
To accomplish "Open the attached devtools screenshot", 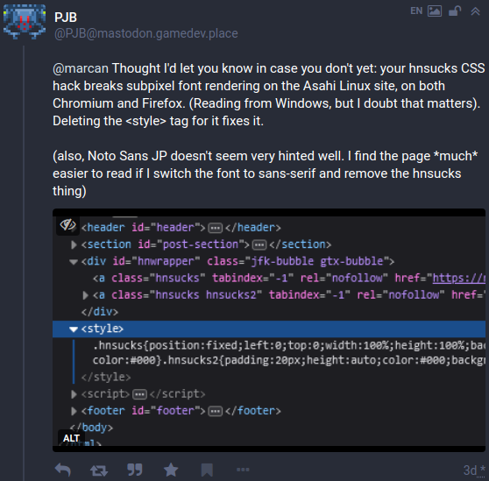I will tap(269, 330).
